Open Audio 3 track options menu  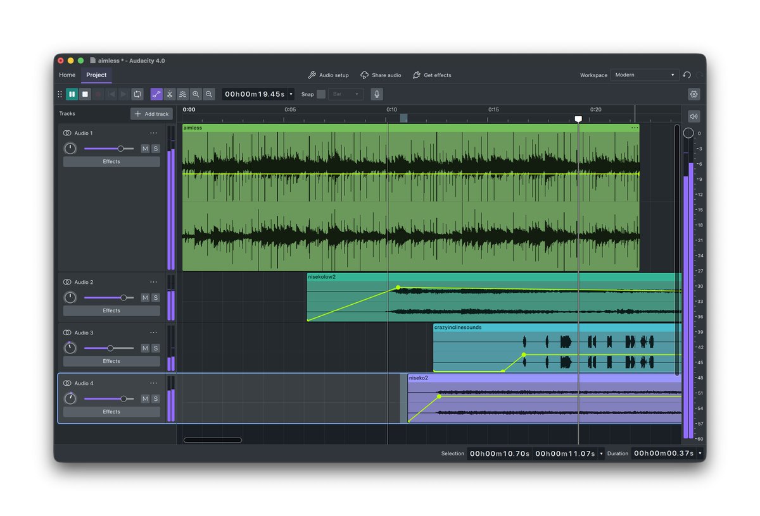[153, 333]
